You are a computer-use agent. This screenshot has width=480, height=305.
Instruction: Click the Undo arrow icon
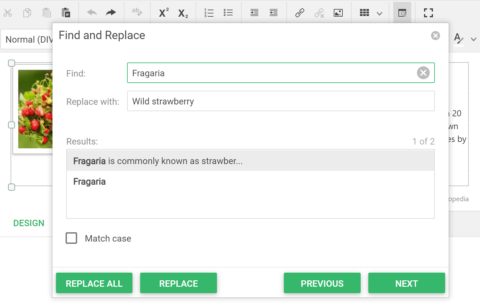(x=92, y=13)
